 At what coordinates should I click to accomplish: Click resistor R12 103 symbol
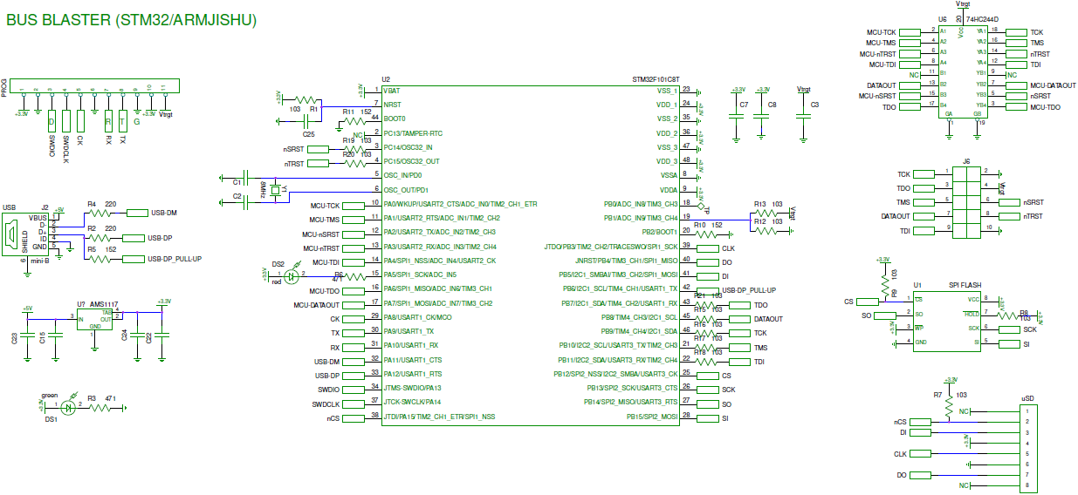pos(766,232)
